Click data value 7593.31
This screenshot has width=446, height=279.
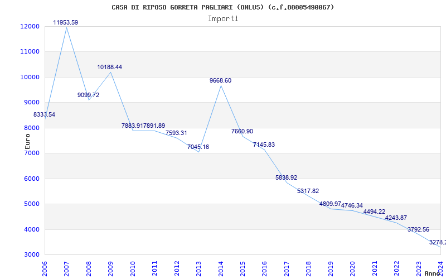coord(176,133)
